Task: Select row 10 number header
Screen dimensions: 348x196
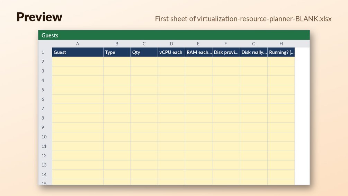Action: (x=45, y=137)
